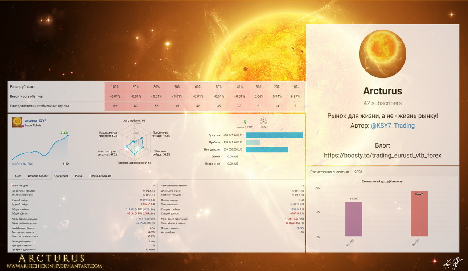The image size is (468, 271).
Task: Switch to the История сделок tab
Action: 38,176
